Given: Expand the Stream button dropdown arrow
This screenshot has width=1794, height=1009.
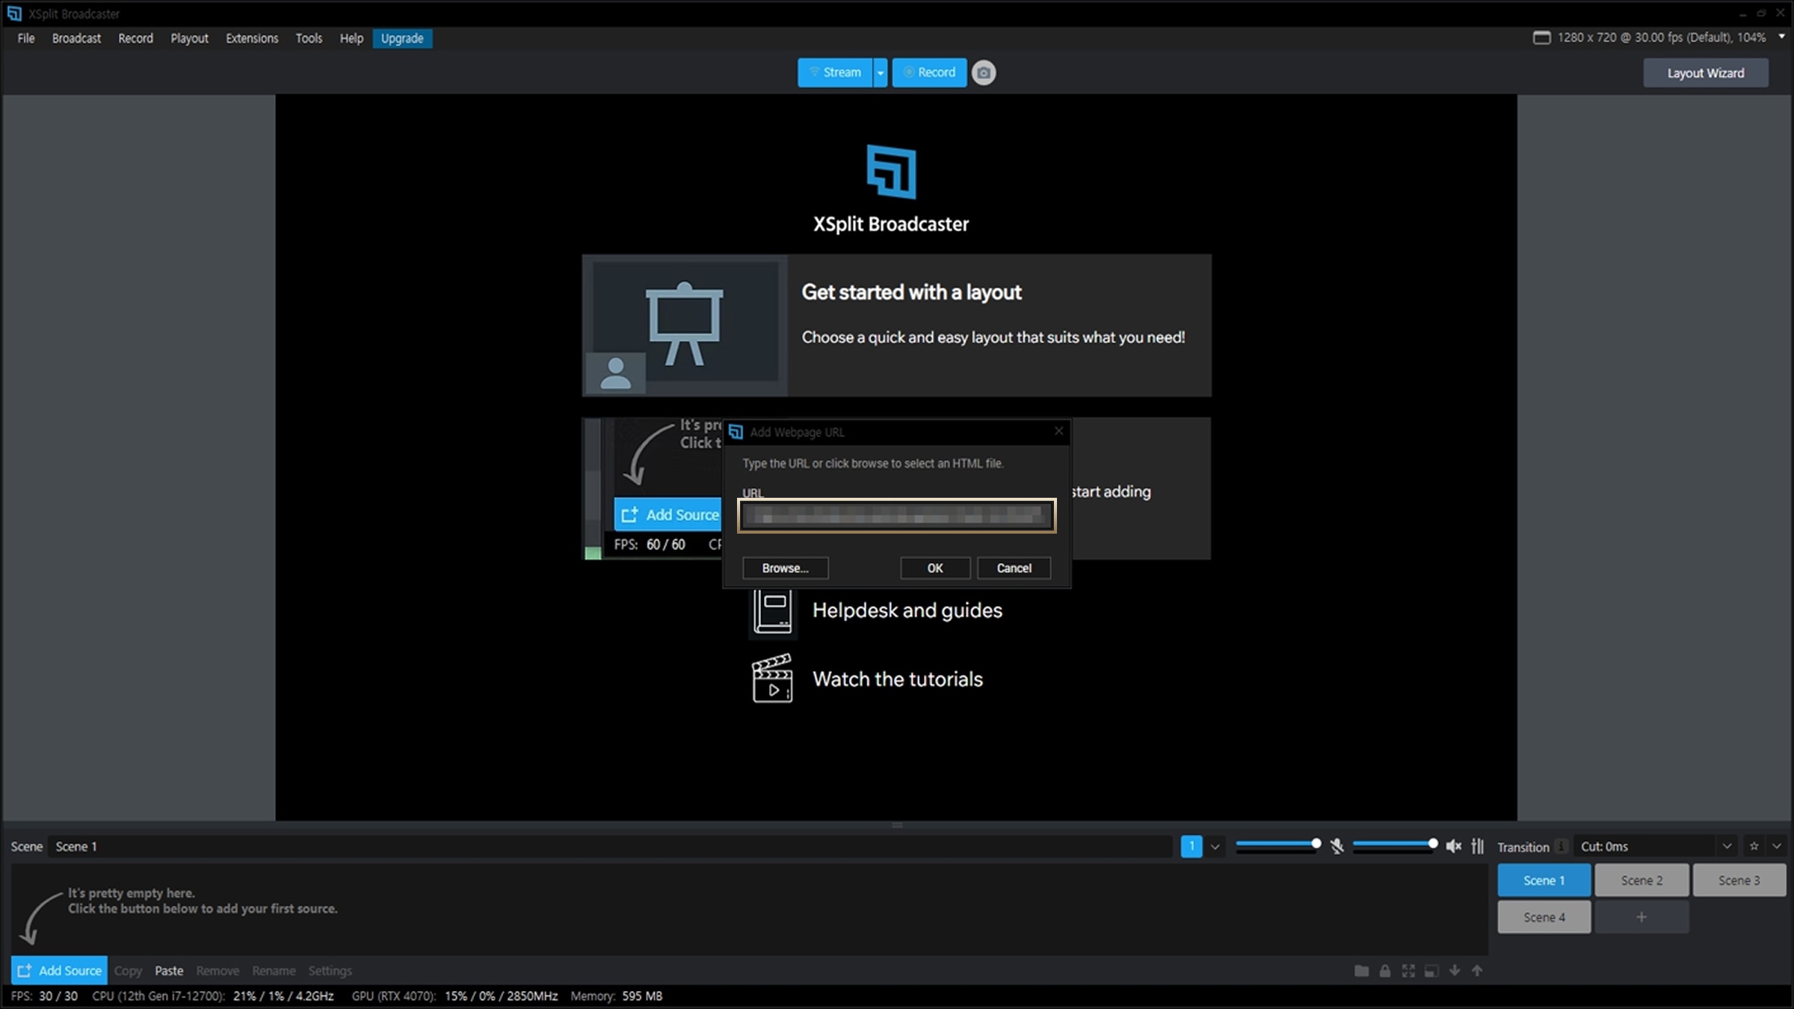Looking at the screenshot, I should click(x=881, y=72).
